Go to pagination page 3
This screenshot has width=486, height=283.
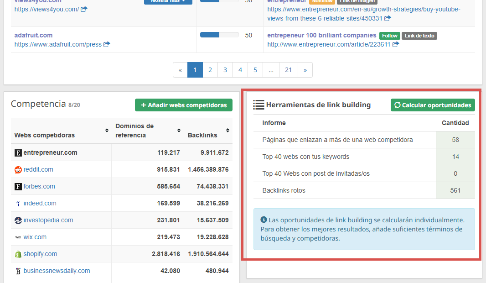click(225, 70)
